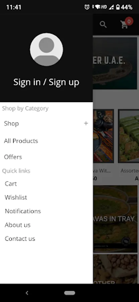Tap the profile avatar placeholder
This screenshot has width=139, height=302.
point(47,50)
